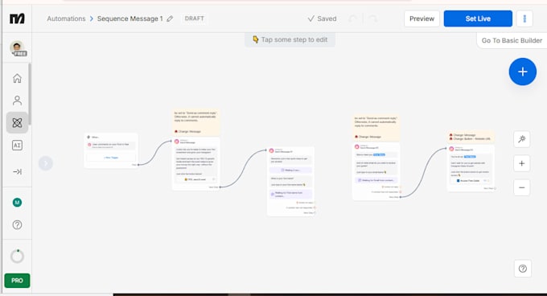Open canvas help question mark icon
547x296 pixels.
pos(523,269)
